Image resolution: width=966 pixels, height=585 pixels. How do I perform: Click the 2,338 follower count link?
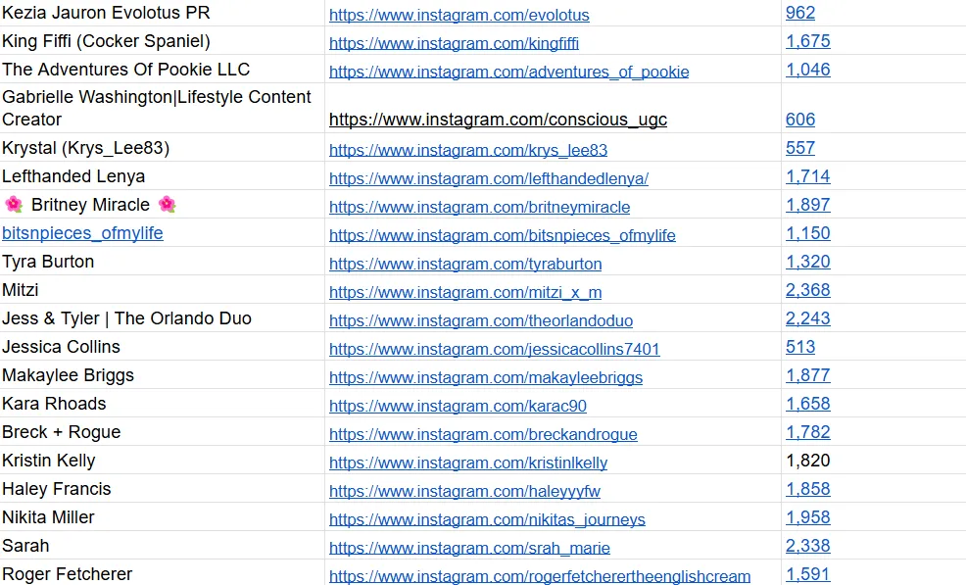pyautogui.click(x=807, y=546)
